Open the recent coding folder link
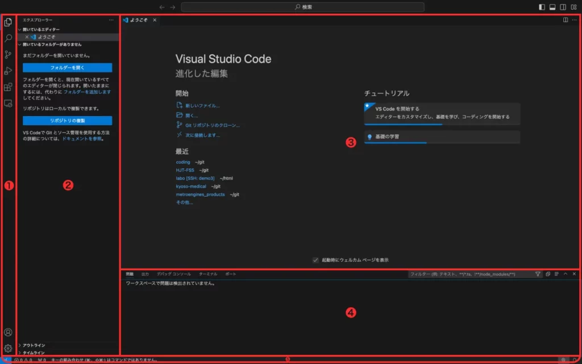This screenshot has height=364, width=582. [x=183, y=162]
